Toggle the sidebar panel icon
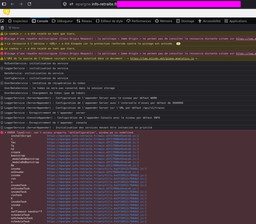The image size is (256, 224). 4,4
